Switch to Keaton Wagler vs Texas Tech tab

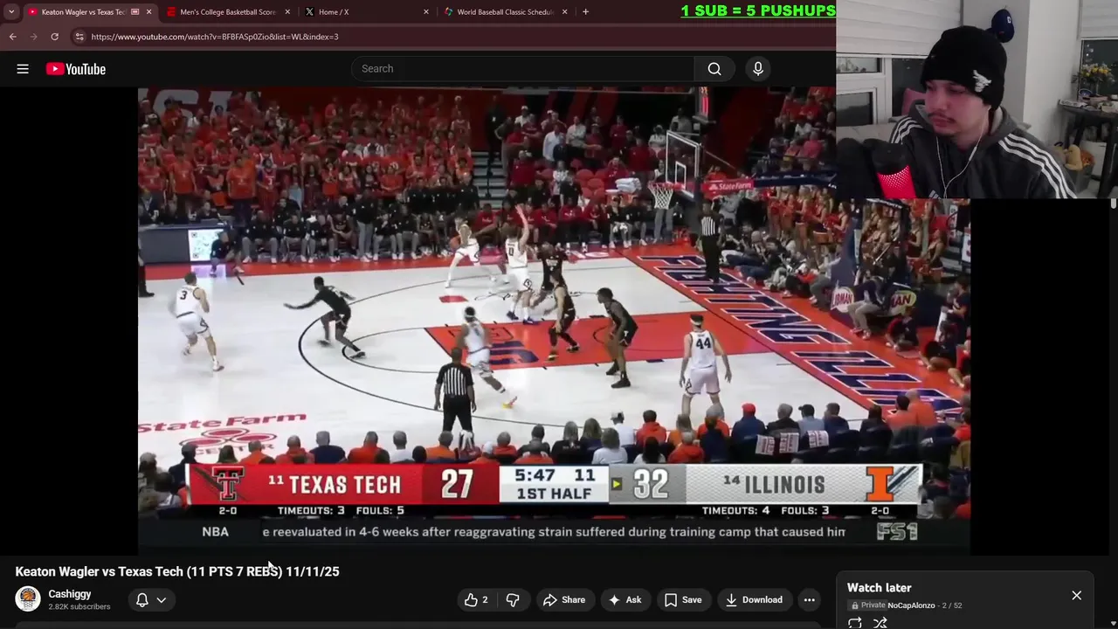[x=83, y=12]
